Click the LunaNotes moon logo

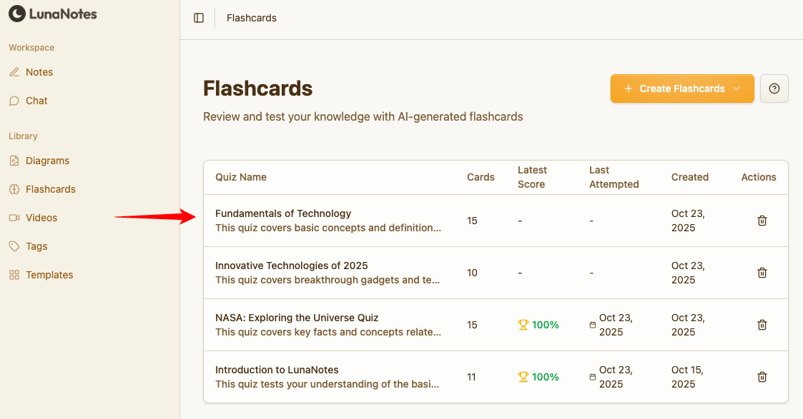coord(16,14)
